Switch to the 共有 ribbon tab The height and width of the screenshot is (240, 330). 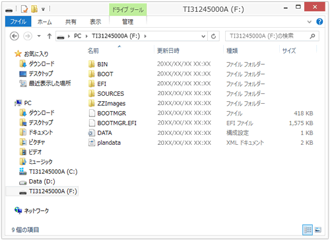pos(71,22)
